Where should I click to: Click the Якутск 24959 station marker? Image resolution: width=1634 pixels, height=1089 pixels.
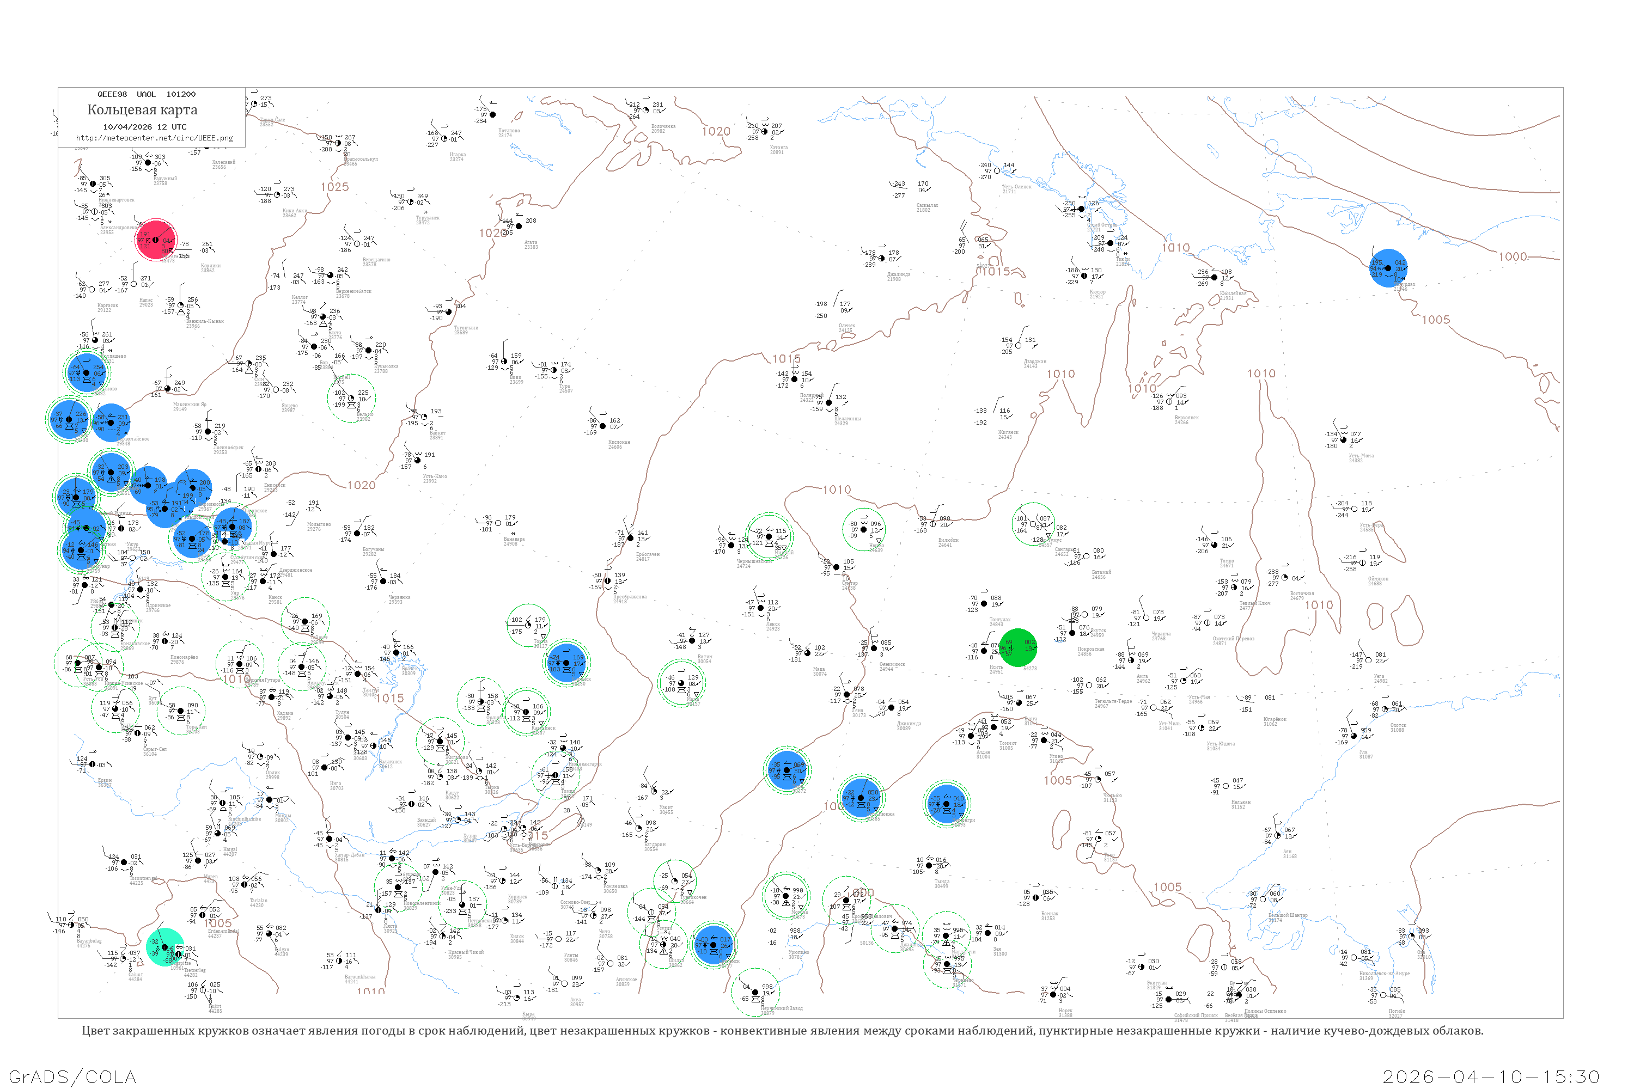click(x=1072, y=633)
